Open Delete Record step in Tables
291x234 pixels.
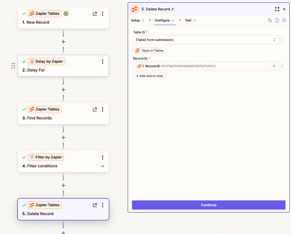point(95,205)
